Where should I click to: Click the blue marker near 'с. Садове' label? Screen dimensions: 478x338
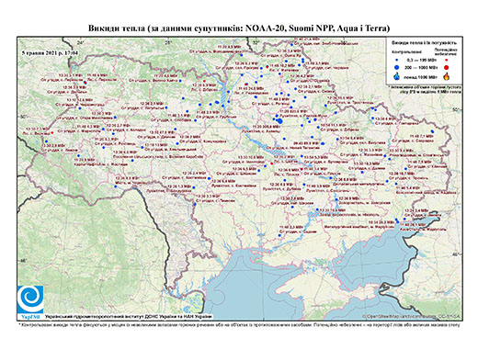[x=279, y=235]
